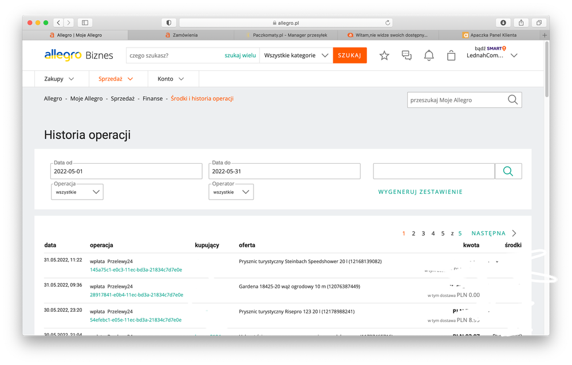Click the przeszukaj Moje Allegro field
This screenshot has width=572, height=365.
pos(457,100)
